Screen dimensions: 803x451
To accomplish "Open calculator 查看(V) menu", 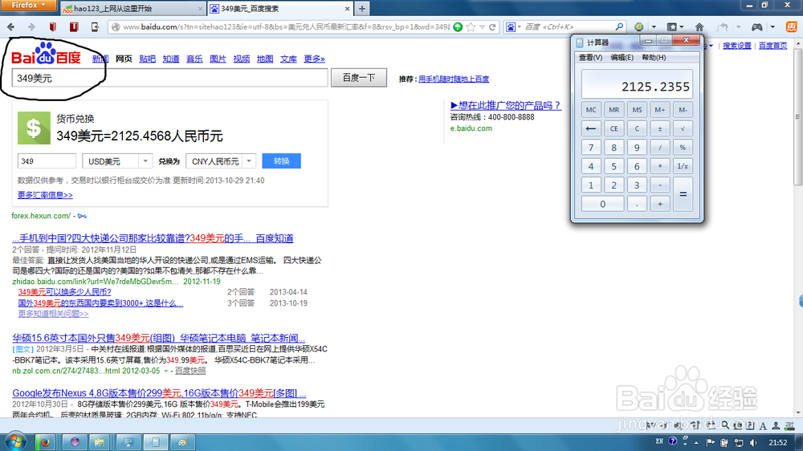I will click(x=590, y=58).
